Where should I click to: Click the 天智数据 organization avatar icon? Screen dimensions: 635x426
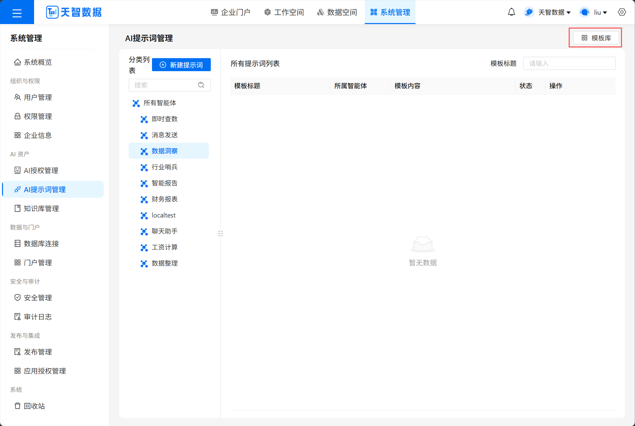pyautogui.click(x=529, y=12)
